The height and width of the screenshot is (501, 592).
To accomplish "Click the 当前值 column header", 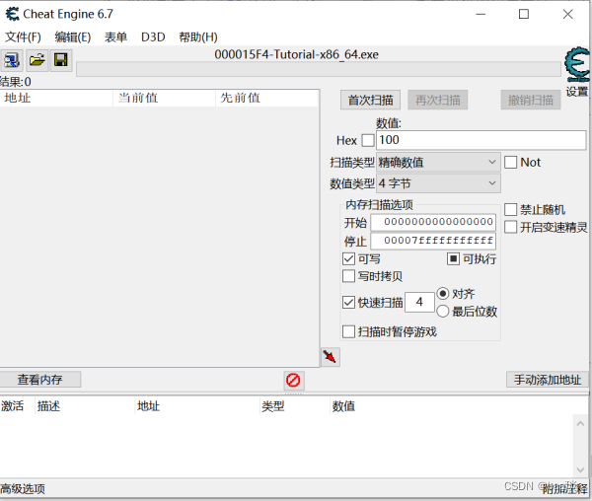I will [164, 98].
